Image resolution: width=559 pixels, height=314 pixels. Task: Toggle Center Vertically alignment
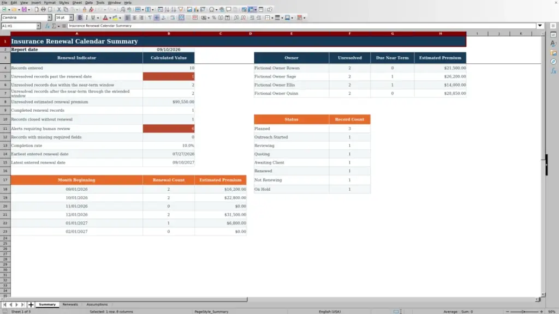coord(157,17)
